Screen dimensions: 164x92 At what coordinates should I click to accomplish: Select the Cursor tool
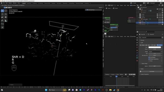[6, 11]
